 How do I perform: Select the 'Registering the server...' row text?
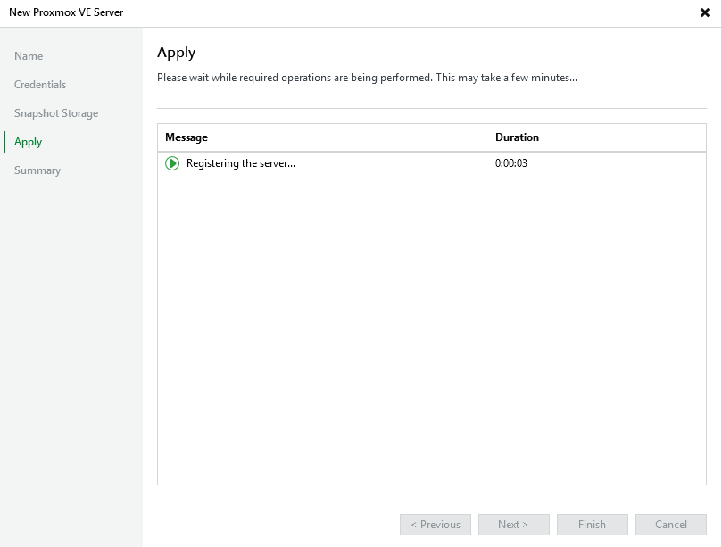pyautogui.click(x=241, y=163)
